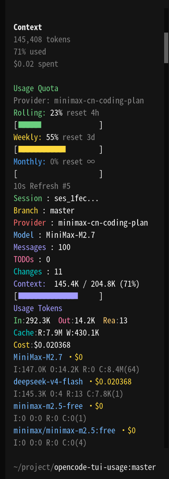Click the TODOs count row
This screenshot has width=169, height=479.
pyautogui.click(x=32, y=260)
